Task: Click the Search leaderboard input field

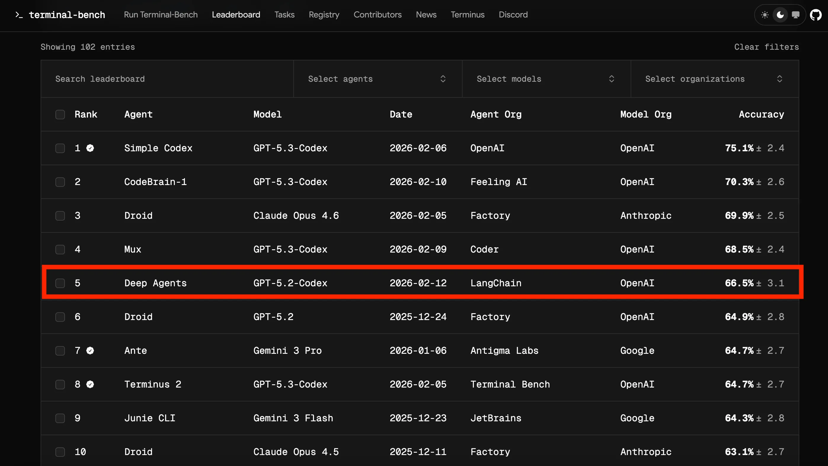Action: click(167, 79)
